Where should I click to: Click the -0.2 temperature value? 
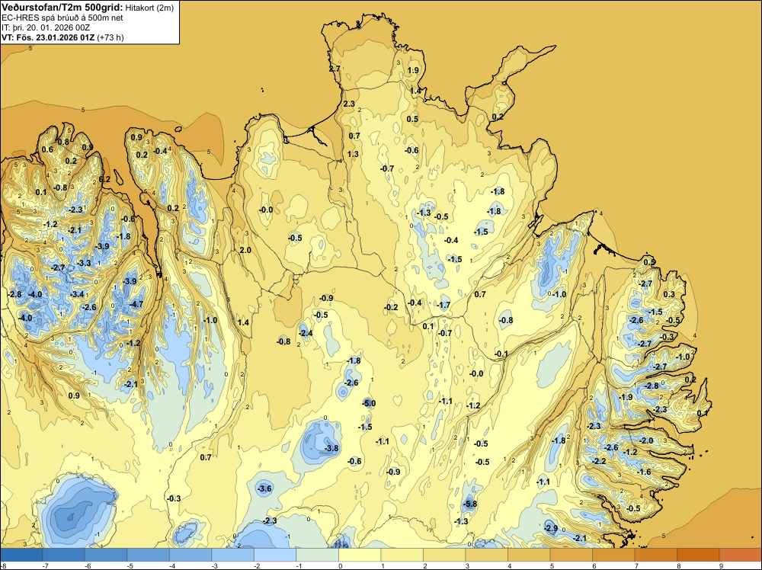pos(391,307)
